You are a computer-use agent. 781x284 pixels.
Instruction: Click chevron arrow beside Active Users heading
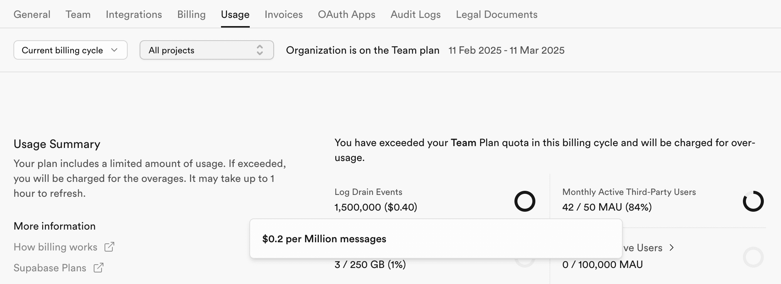point(672,247)
